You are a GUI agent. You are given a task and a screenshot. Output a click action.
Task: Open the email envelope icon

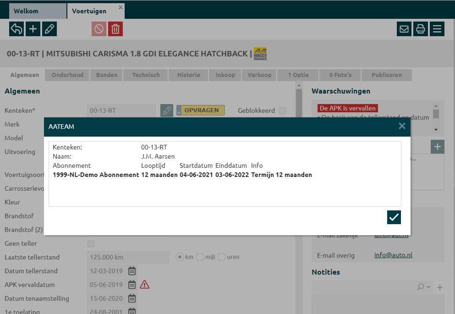pos(404,29)
